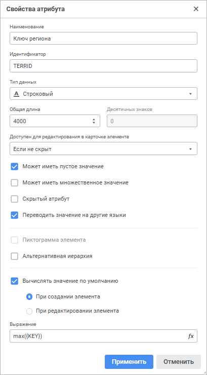Toggle 'Переводить значение на другие языки'
207x375 pixels.
click(15, 215)
